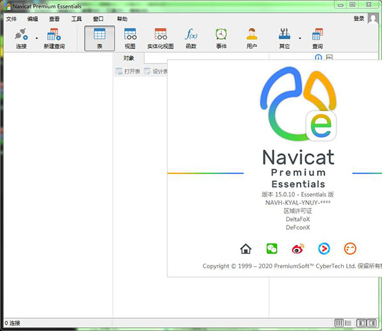Expand the 其它 dropdown arrow
This screenshot has width=382, height=331.
tap(300, 38)
